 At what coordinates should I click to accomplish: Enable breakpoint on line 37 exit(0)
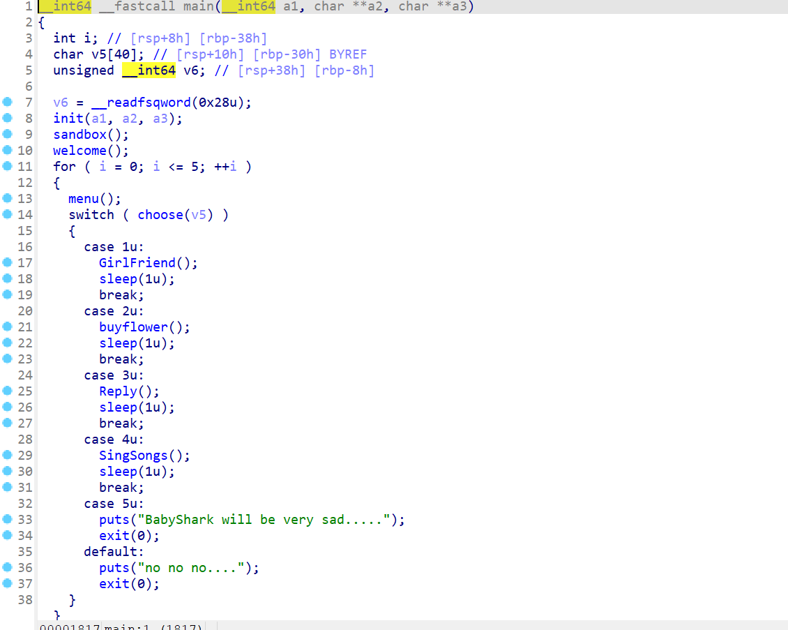8,583
